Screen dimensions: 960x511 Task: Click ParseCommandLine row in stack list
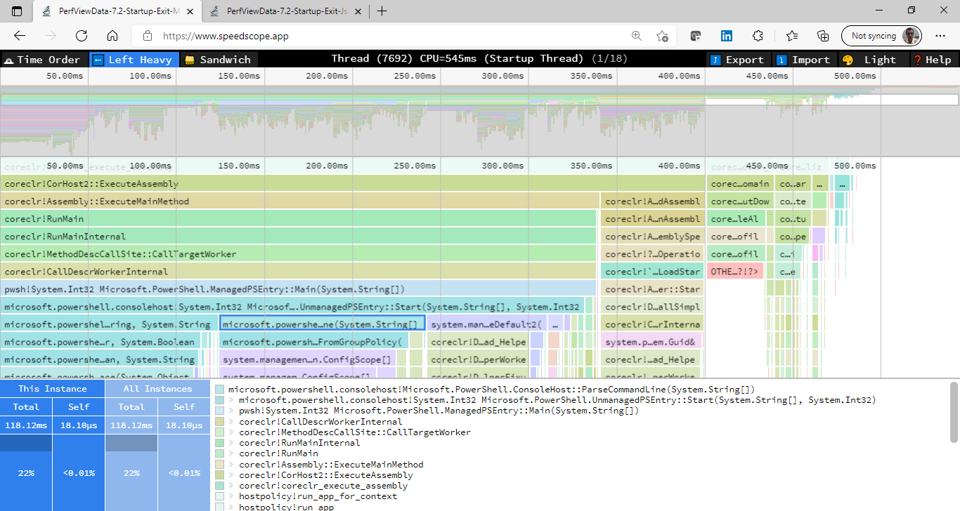[x=492, y=390]
